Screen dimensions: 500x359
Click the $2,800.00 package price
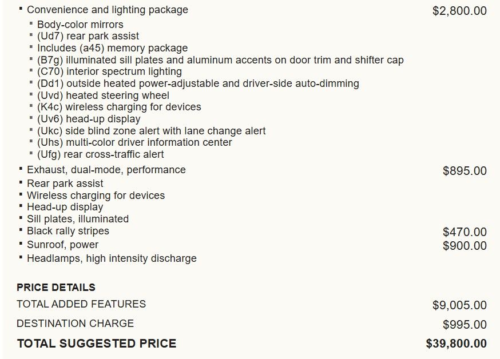tap(459, 11)
